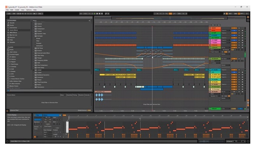Open the Drums category in browser
Screen dimensions: 255x148
(12, 25)
